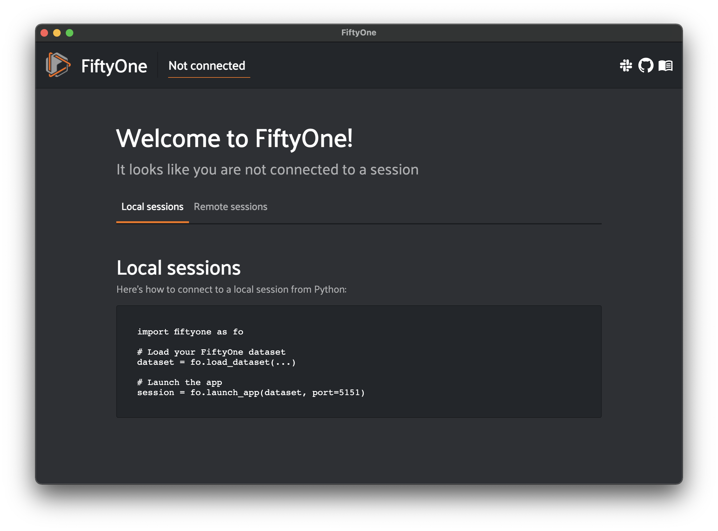Open the FiftyOne documentation book icon

tap(666, 65)
